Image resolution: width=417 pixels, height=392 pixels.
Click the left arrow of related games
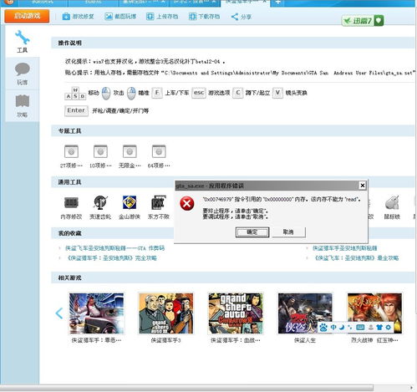pyautogui.click(x=58, y=313)
